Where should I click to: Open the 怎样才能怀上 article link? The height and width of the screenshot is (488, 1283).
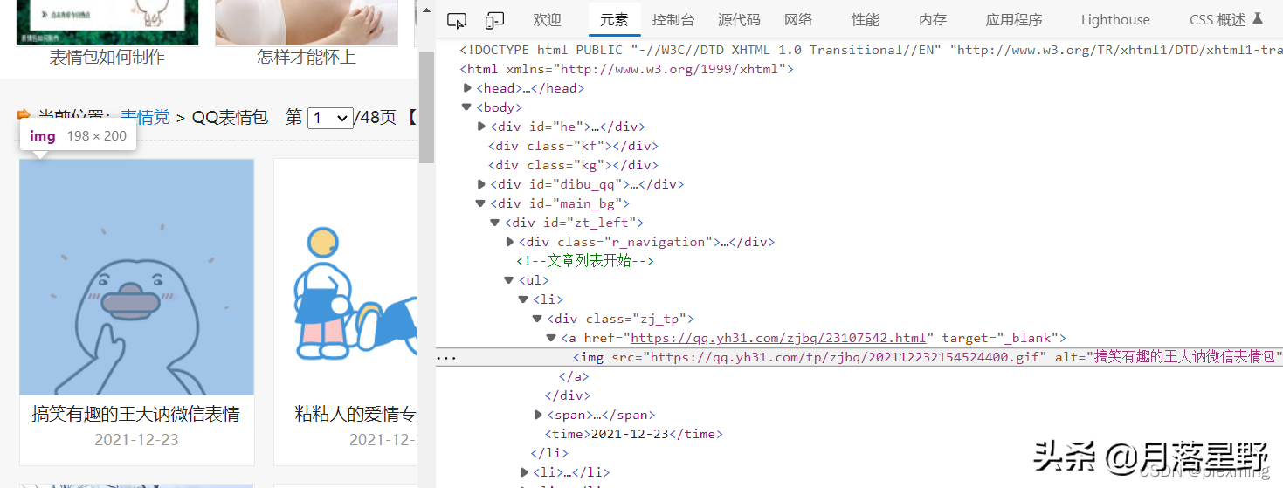(307, 58)
